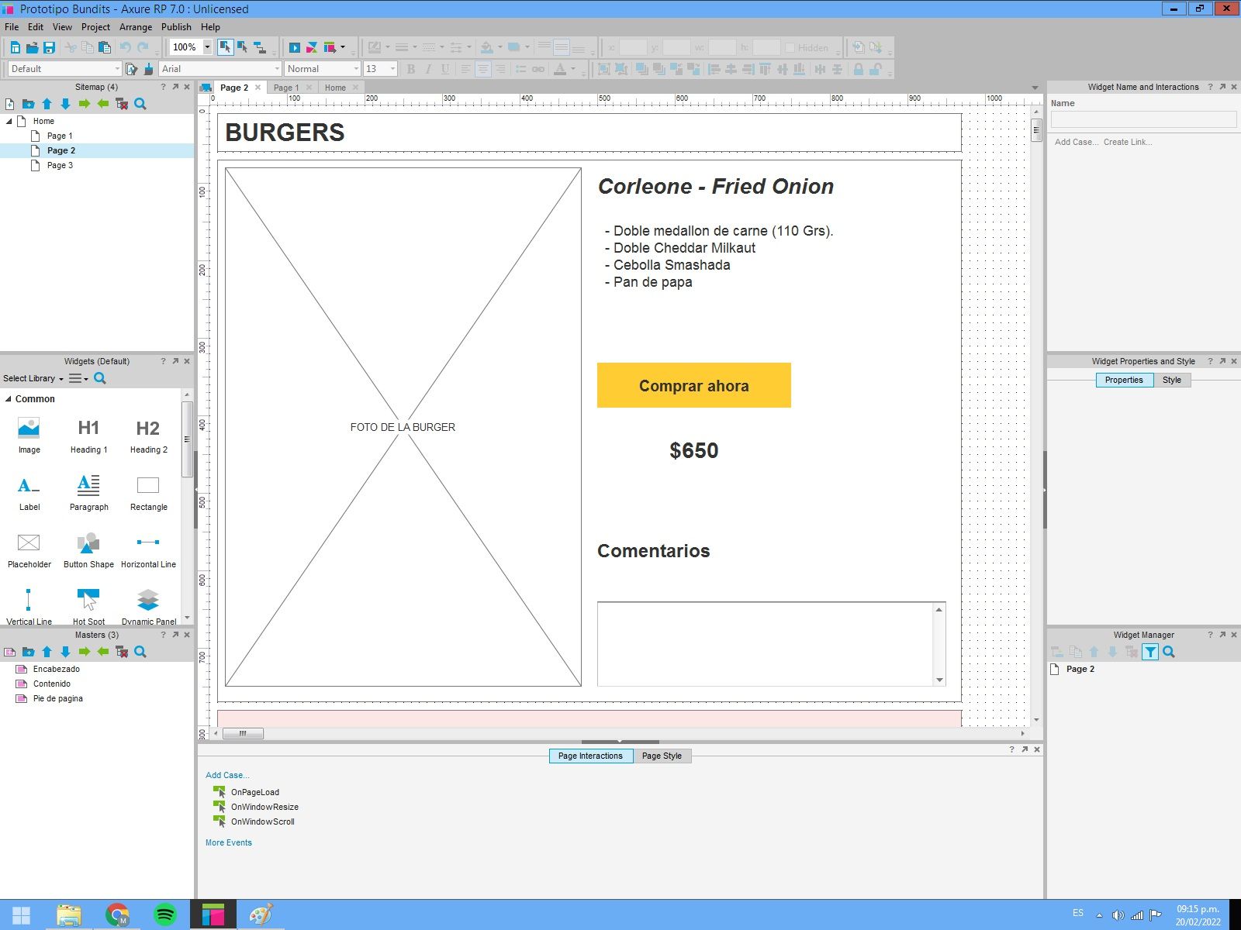Toggle center text alignment button
1241x930 pixels.
click(482, 69)
